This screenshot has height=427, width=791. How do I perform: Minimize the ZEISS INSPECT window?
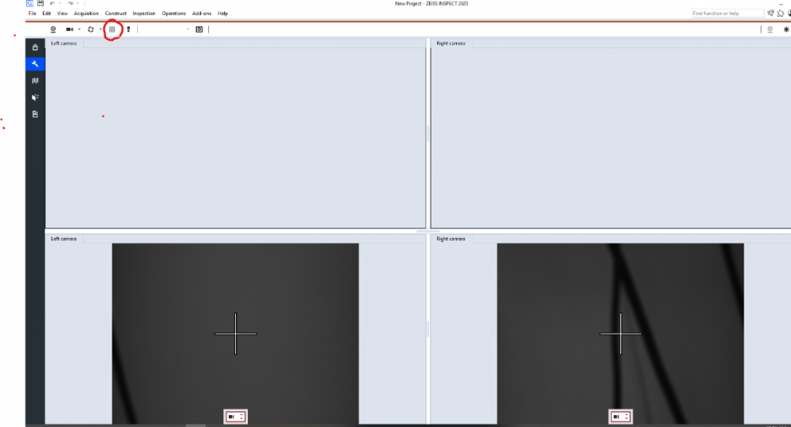pyautogui.click(x=781, y=3)
